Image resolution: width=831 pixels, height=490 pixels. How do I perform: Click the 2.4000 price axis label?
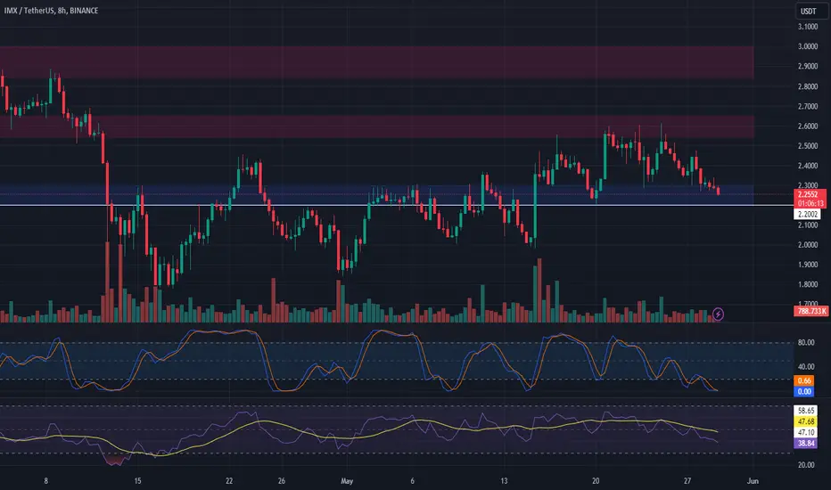(808, 166)
